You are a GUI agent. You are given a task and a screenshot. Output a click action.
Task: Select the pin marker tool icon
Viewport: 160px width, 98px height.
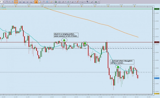point(63,2)
